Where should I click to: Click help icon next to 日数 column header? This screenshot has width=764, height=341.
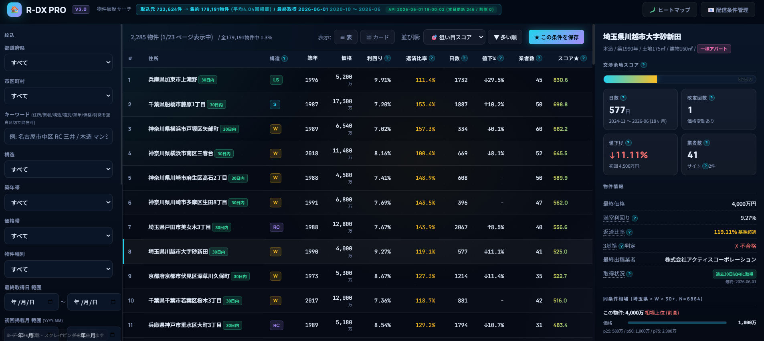(x=465, y=58)
